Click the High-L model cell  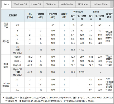(17, 61)
